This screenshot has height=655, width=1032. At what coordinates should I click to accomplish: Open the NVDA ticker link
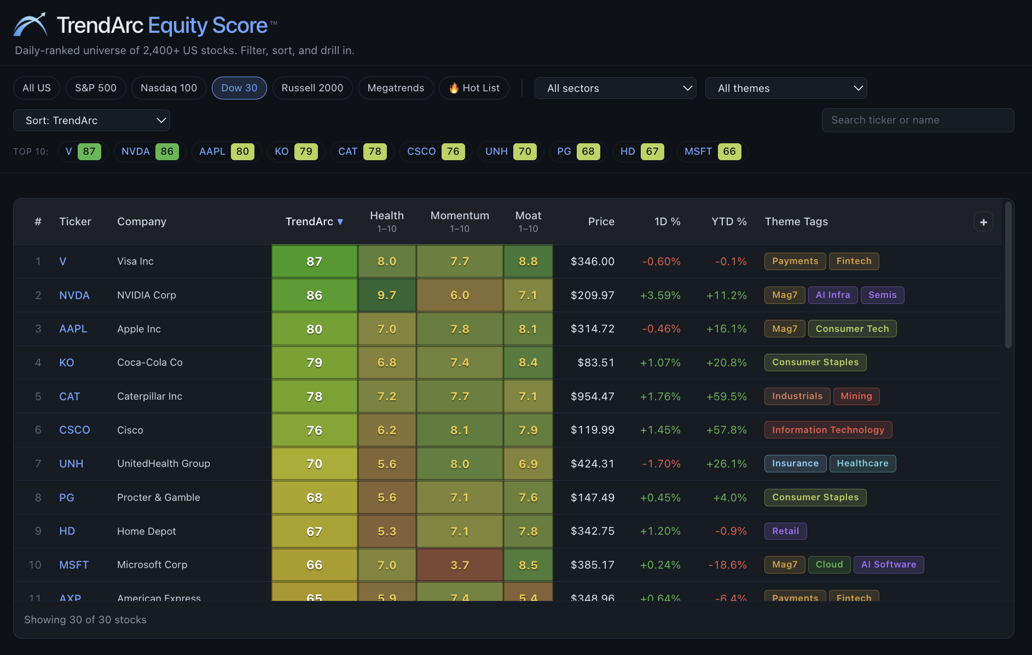click(x=74, y=295)
